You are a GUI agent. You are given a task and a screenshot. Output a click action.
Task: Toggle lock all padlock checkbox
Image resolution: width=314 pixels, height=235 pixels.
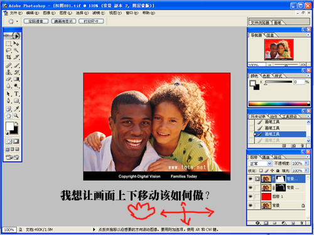[x=278, y=170]
